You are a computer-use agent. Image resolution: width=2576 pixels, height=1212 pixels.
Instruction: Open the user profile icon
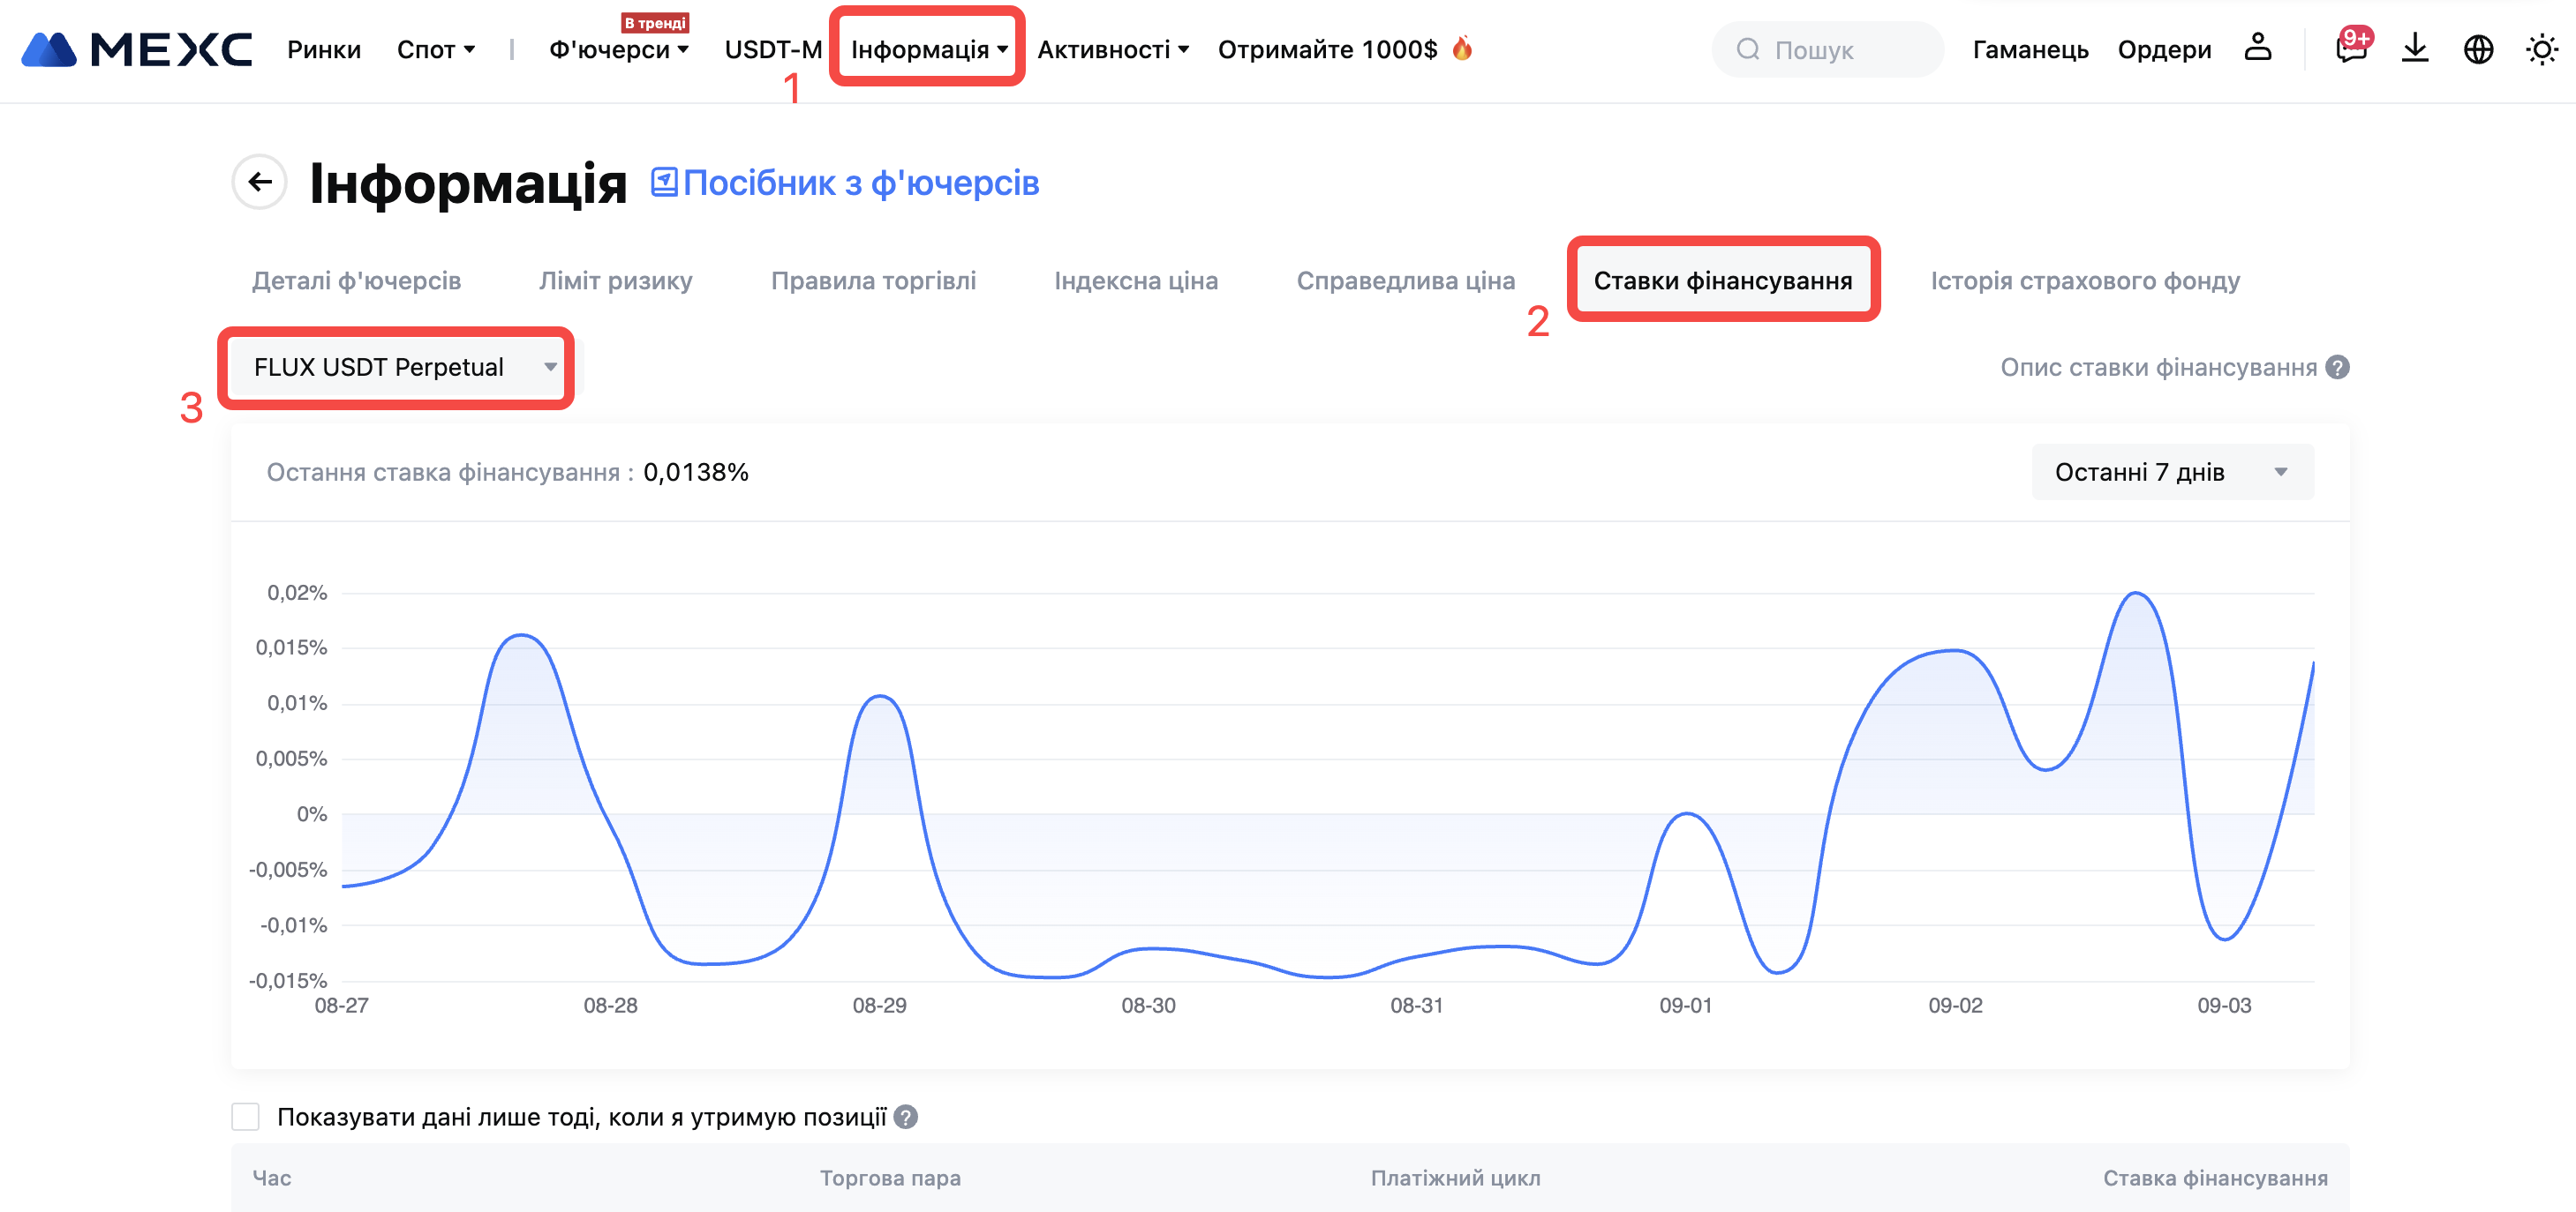pyautogui.click(x=2258, y=48)
